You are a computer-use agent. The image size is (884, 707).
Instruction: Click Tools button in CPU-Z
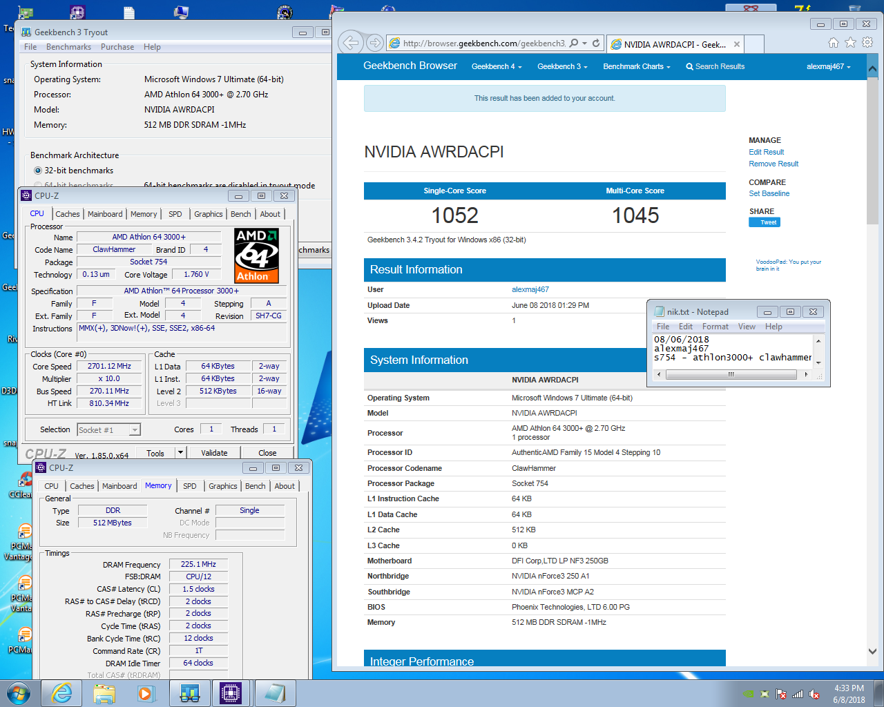[x=155, y=453]
